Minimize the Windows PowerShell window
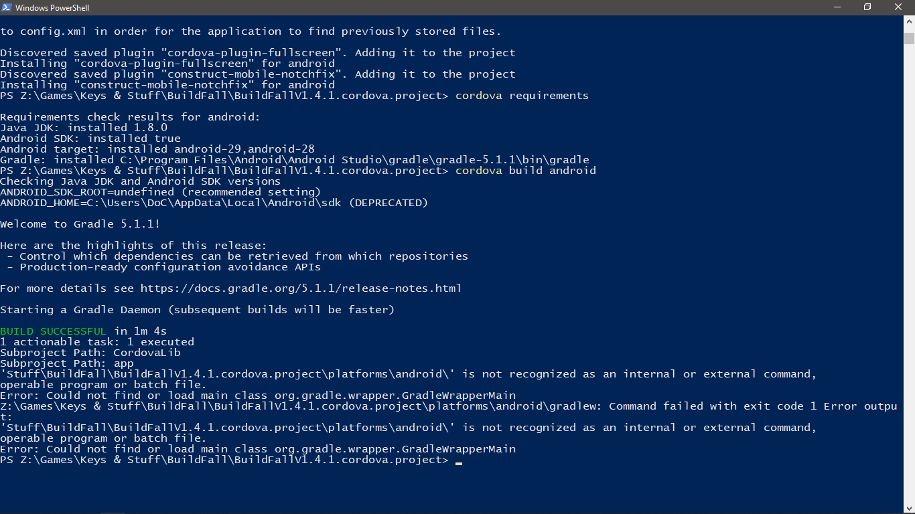Viewport: 915px width, 514px height. pyautogui.click(x=837, y=7)
